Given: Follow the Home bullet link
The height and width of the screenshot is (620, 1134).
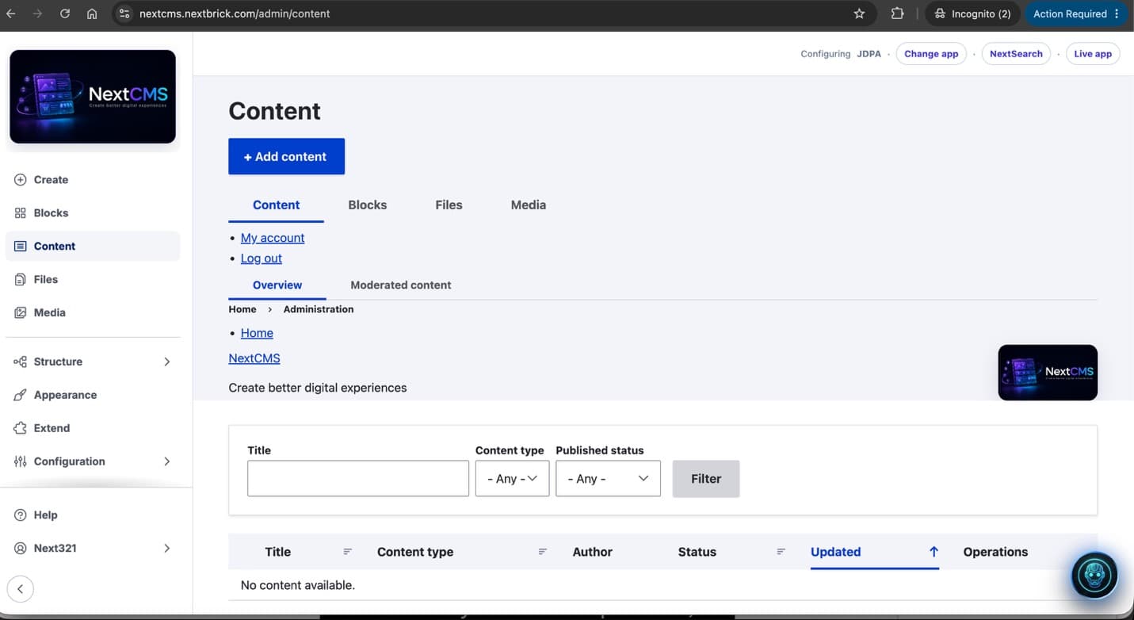Looking at the screenshot, I should click(257, 333).
